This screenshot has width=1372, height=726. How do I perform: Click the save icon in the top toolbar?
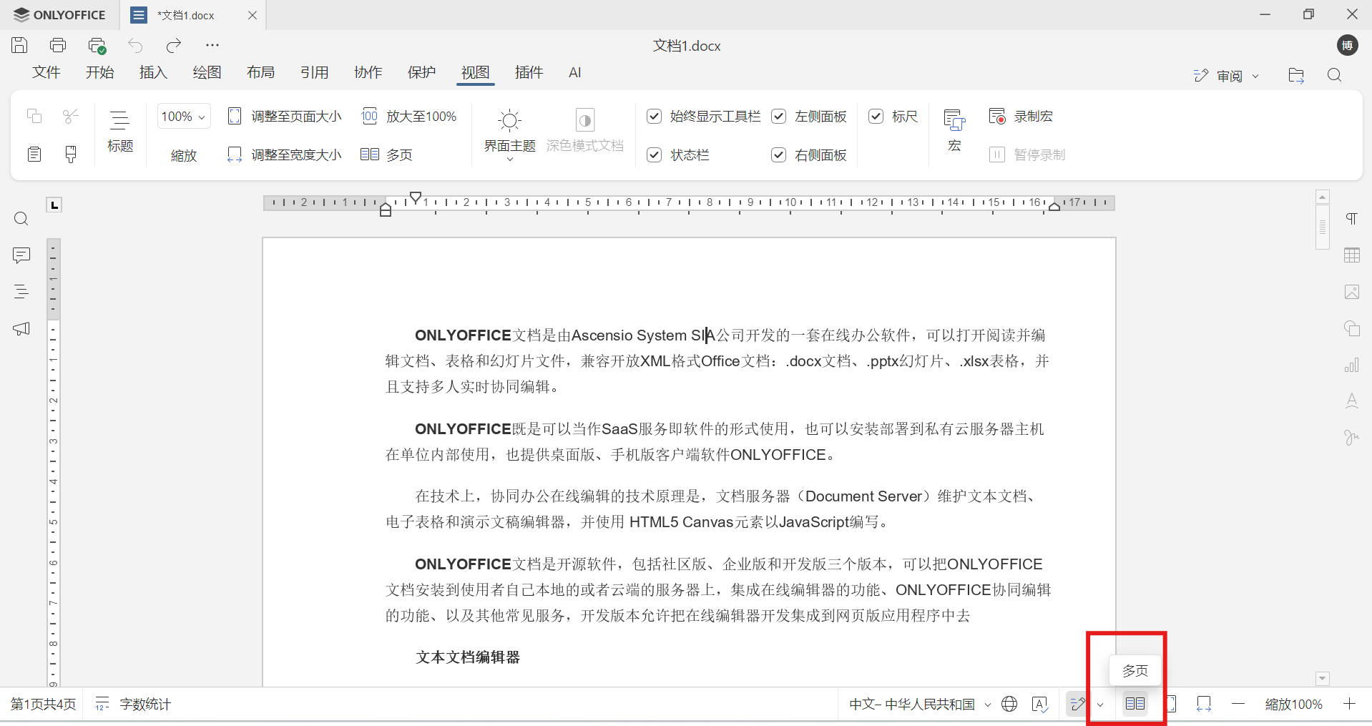click(19, 44)
